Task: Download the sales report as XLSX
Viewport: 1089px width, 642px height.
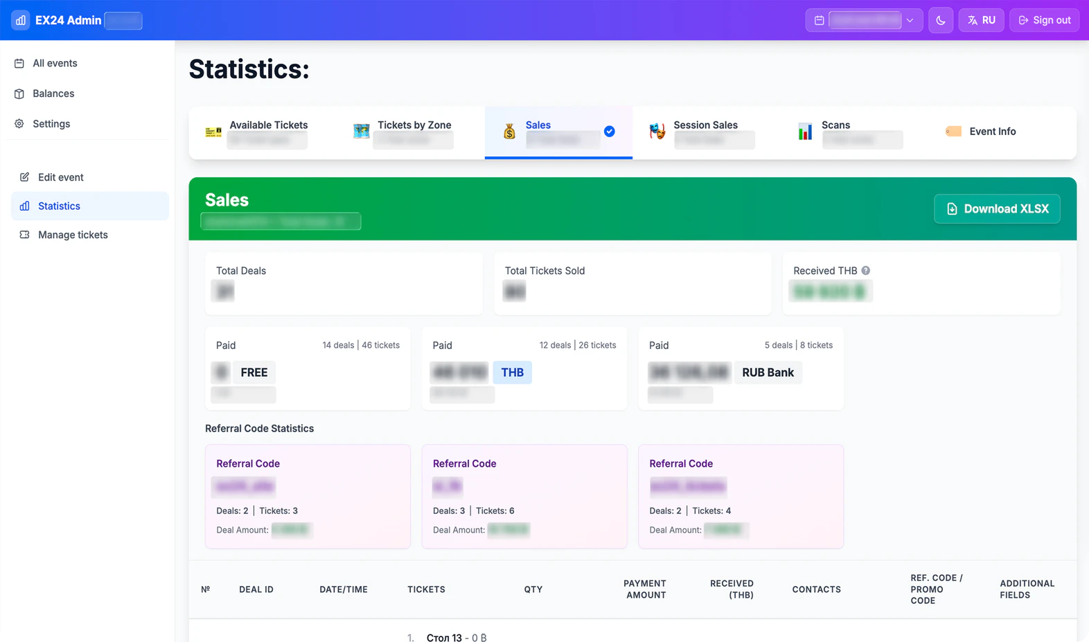Action: click(997, 208)
